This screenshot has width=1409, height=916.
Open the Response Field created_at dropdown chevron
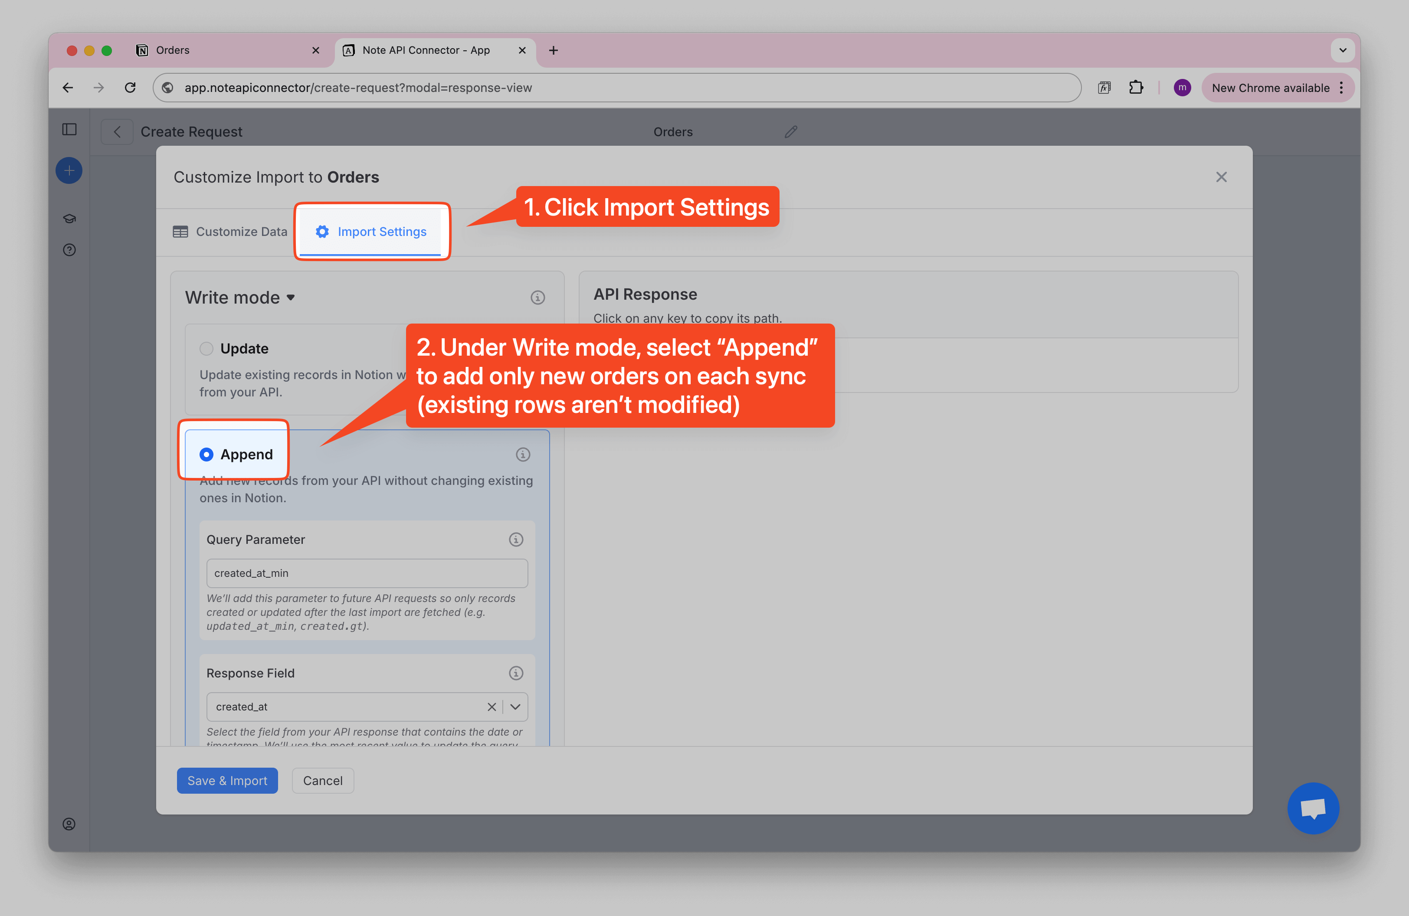point(515,707)
